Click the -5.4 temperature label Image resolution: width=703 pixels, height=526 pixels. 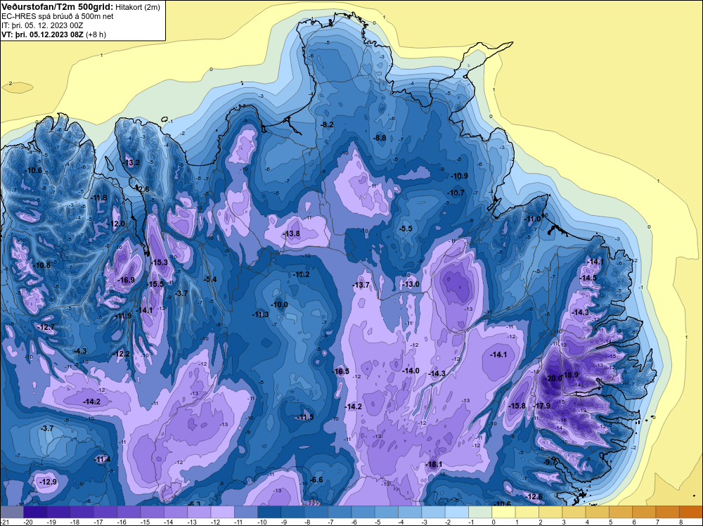pyautogui.click(x=210, y=279)
